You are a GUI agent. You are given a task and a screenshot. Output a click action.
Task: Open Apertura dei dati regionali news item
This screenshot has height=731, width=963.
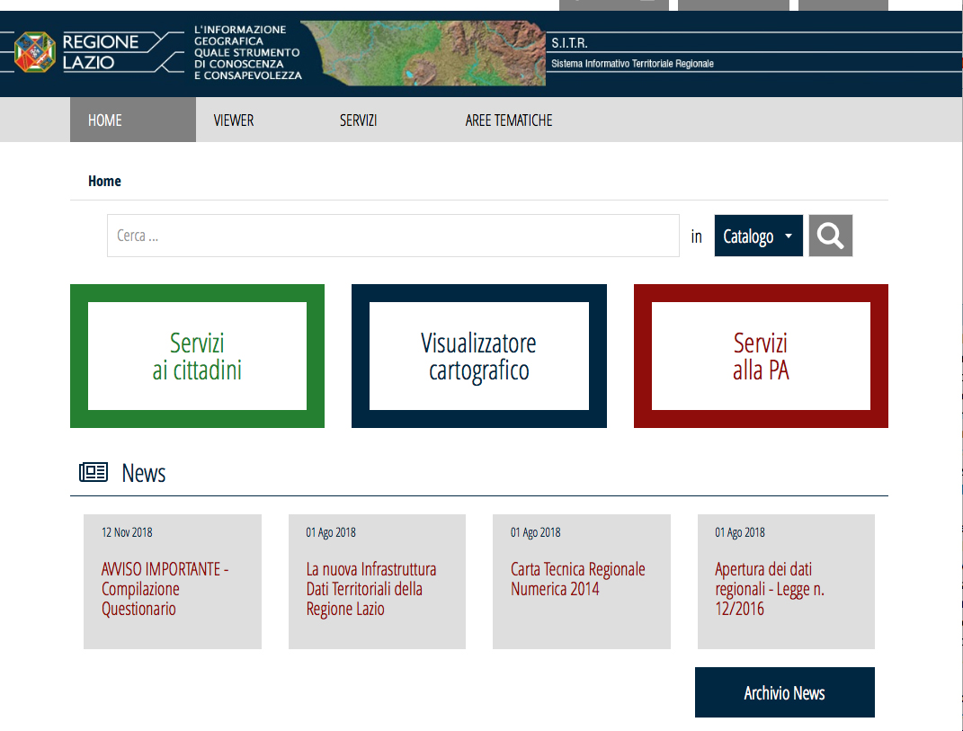point(770,589)
